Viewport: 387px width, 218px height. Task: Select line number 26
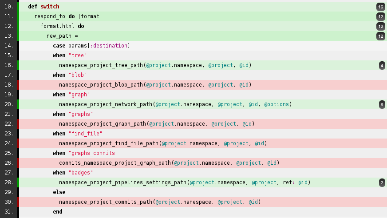point(8,163)
